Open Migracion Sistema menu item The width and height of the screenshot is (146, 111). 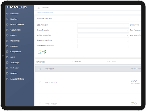[17, 79]
